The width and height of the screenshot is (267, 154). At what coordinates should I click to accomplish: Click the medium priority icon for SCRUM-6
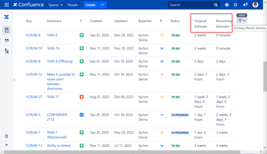pyautogui.click(x=162, y=35)
